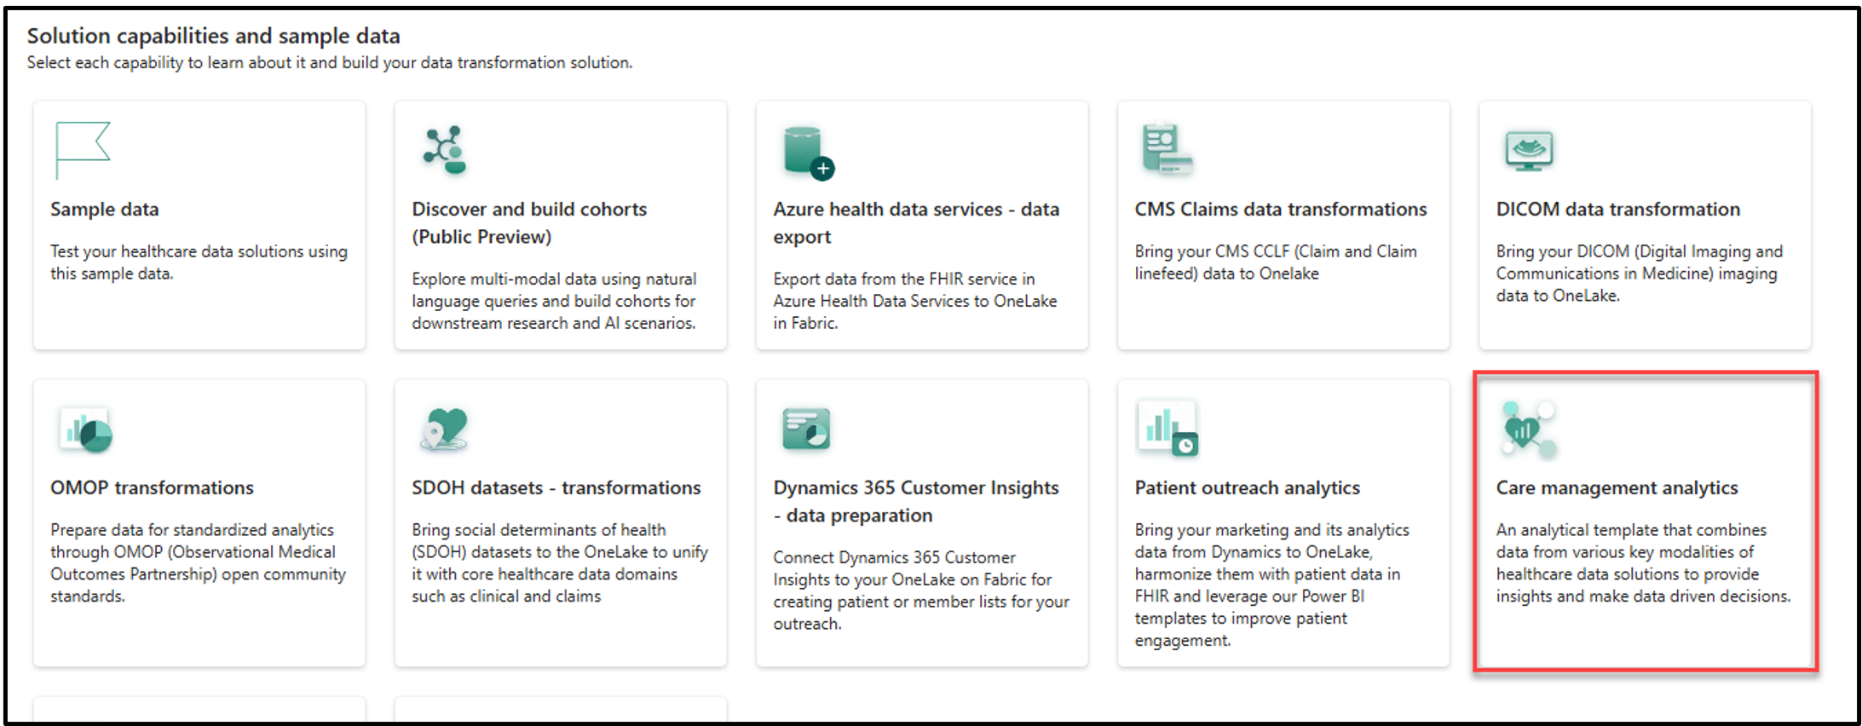This screenshot has height=726, width=1862.
Task: Open the Sample data capability title
Action: (x=105, y=210)
